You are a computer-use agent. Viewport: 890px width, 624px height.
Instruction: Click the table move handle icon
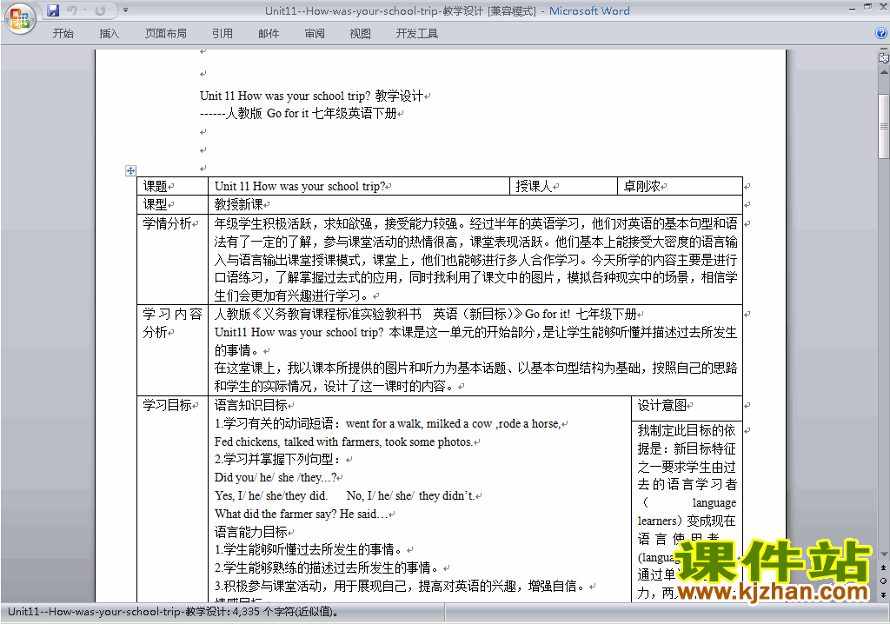point(130,170)
